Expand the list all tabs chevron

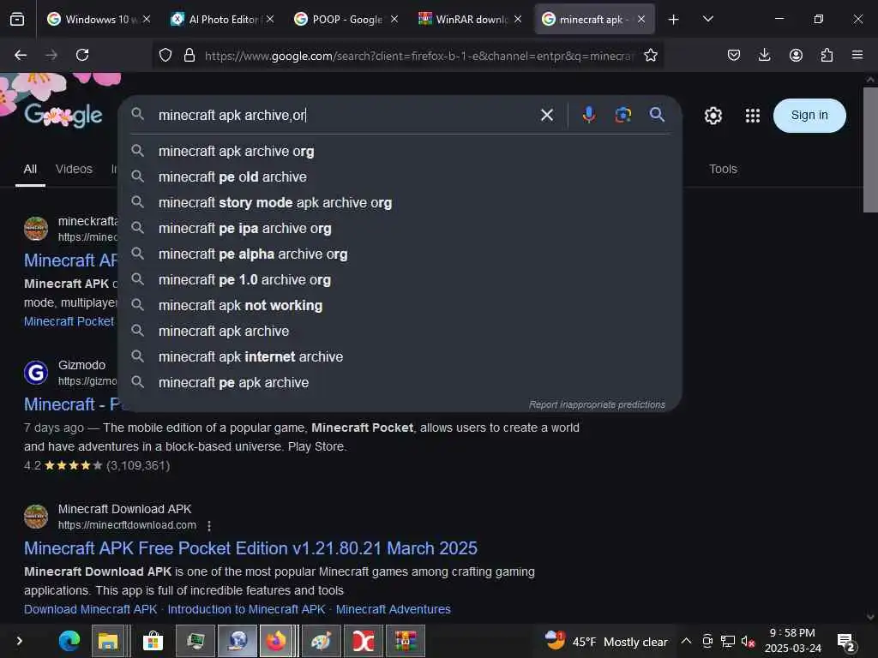(707, 19)
